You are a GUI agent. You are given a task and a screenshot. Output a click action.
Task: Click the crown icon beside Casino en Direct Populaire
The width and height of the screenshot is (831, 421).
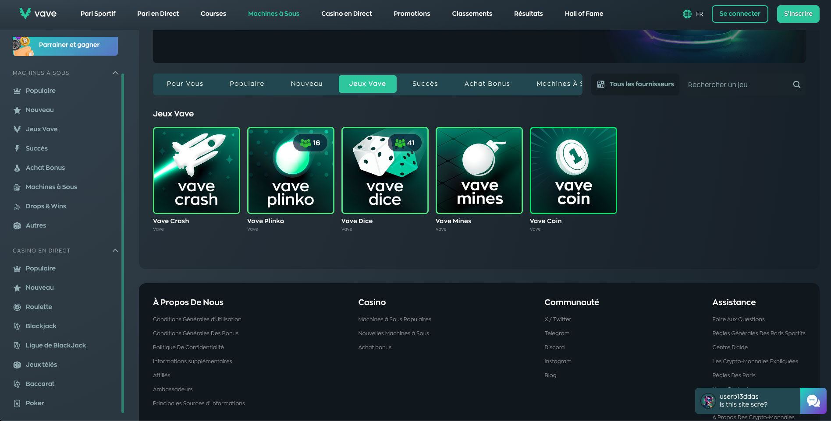17,269
